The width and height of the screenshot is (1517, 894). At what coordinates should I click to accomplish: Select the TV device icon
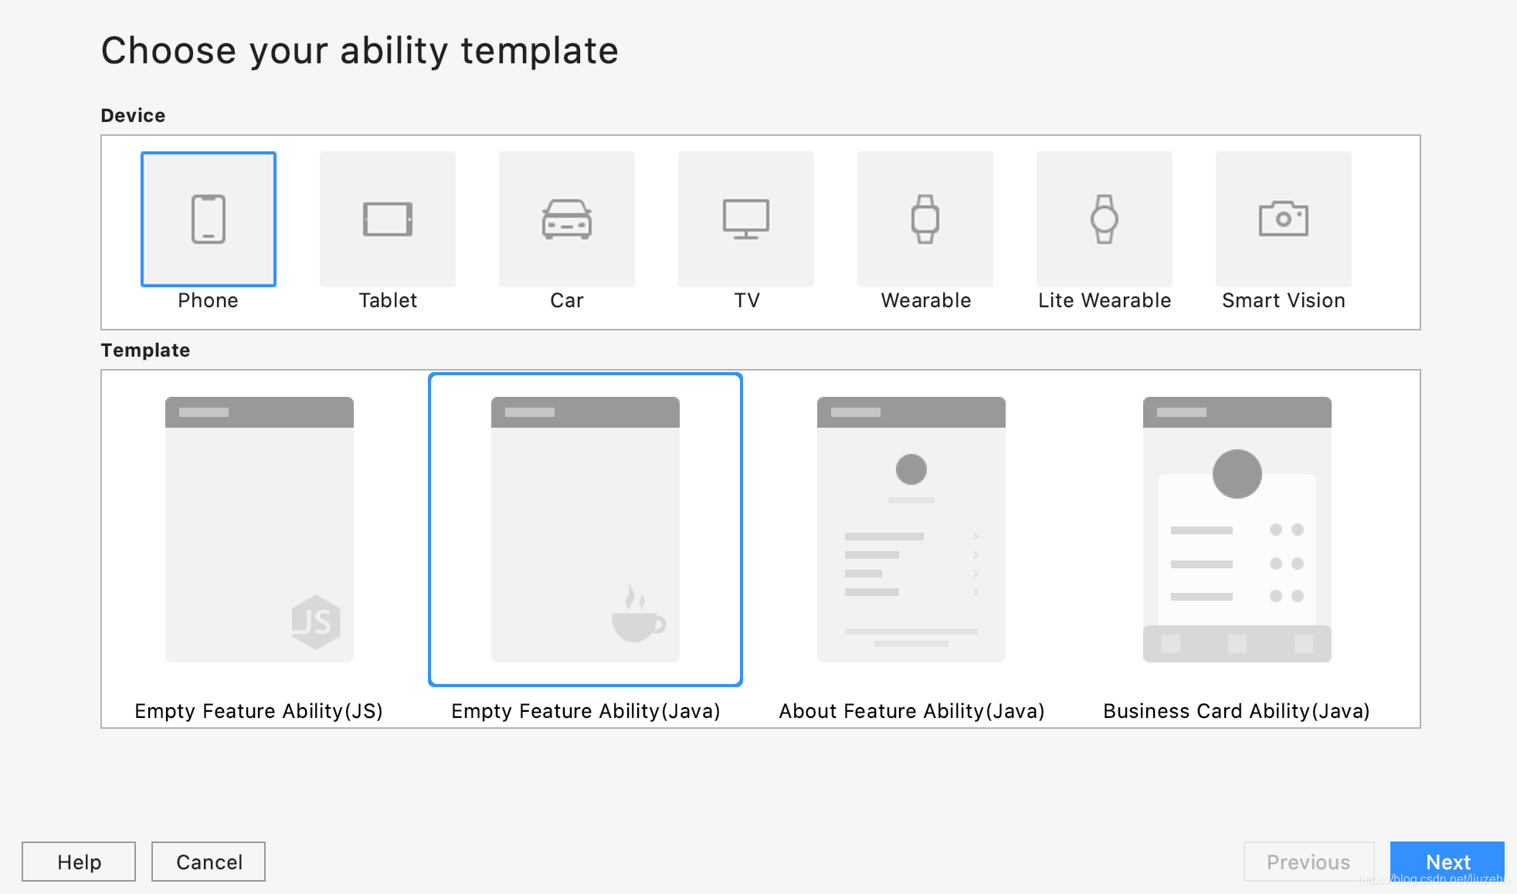[746, 219]
